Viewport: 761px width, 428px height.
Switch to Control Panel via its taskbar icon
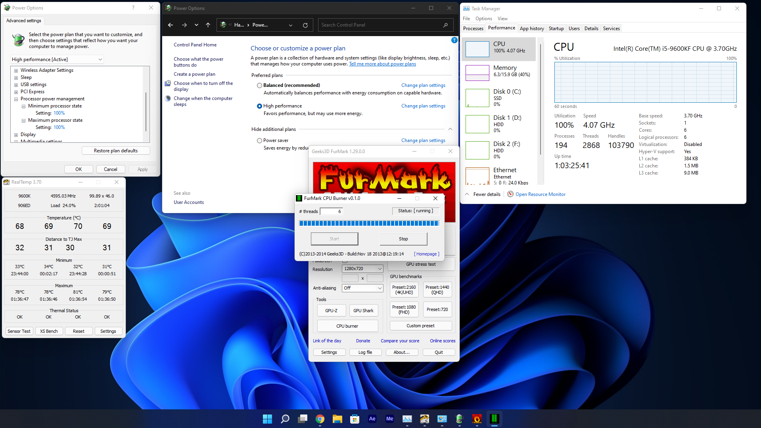pyautogui.click(x=442, y=418)
